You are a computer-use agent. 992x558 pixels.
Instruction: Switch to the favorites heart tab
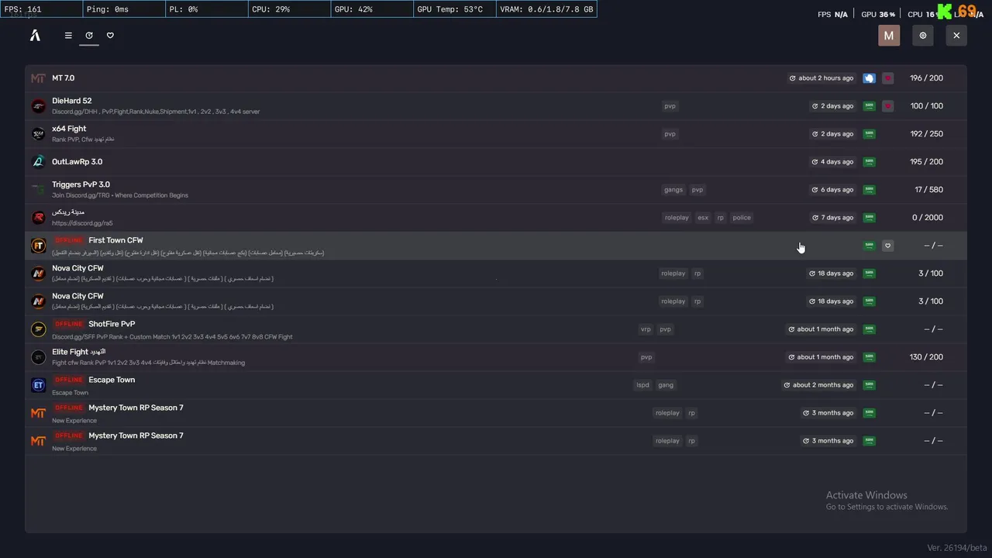pos(110,35)
